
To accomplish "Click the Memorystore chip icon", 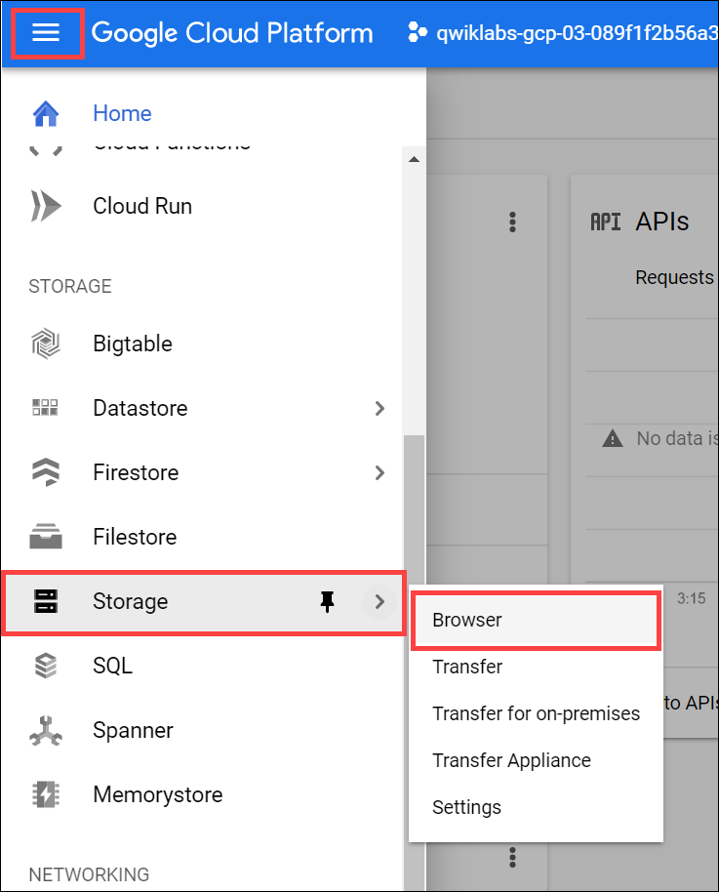I will [x=46, y=794].
